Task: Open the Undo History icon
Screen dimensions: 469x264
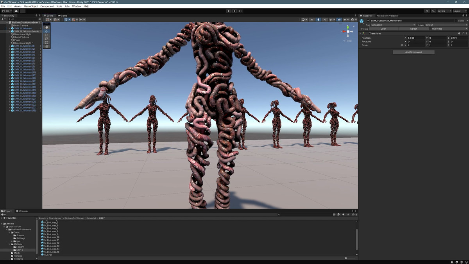Action: [x=427, y=11]
